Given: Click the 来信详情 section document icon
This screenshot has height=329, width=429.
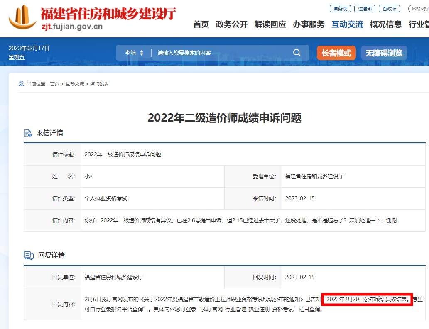Looking at the screenshot, I should [28, 133].
